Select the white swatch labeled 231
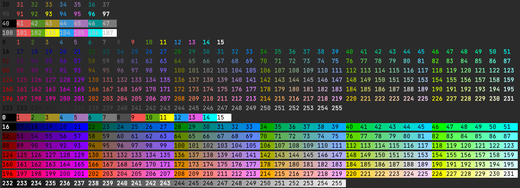Screen dimensions: 520x188 pos(511,174)
